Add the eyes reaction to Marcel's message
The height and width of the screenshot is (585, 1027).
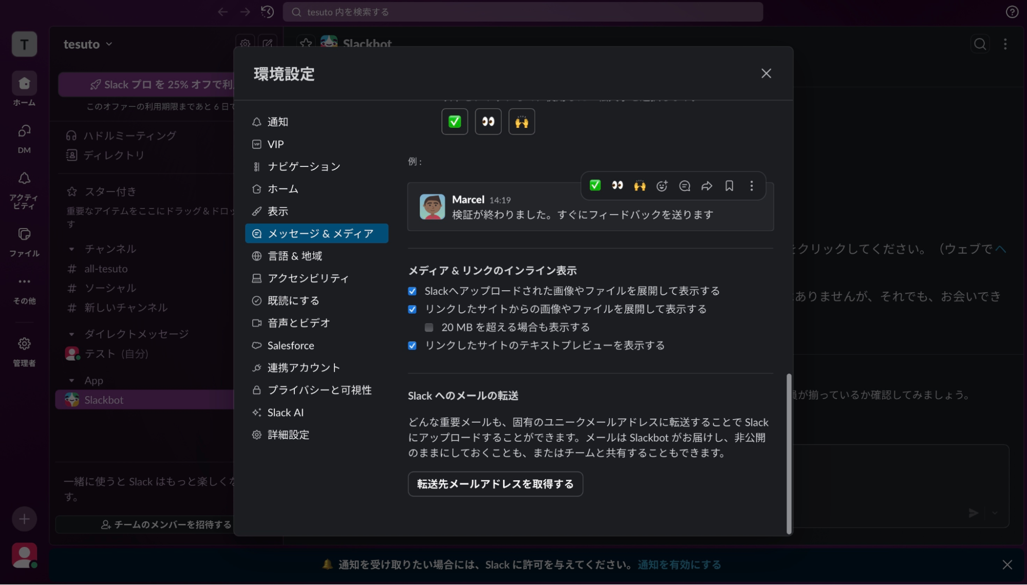point(618,185)
